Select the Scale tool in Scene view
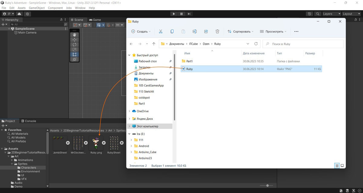This screenshot has height=193, width=363. point(74,50)
